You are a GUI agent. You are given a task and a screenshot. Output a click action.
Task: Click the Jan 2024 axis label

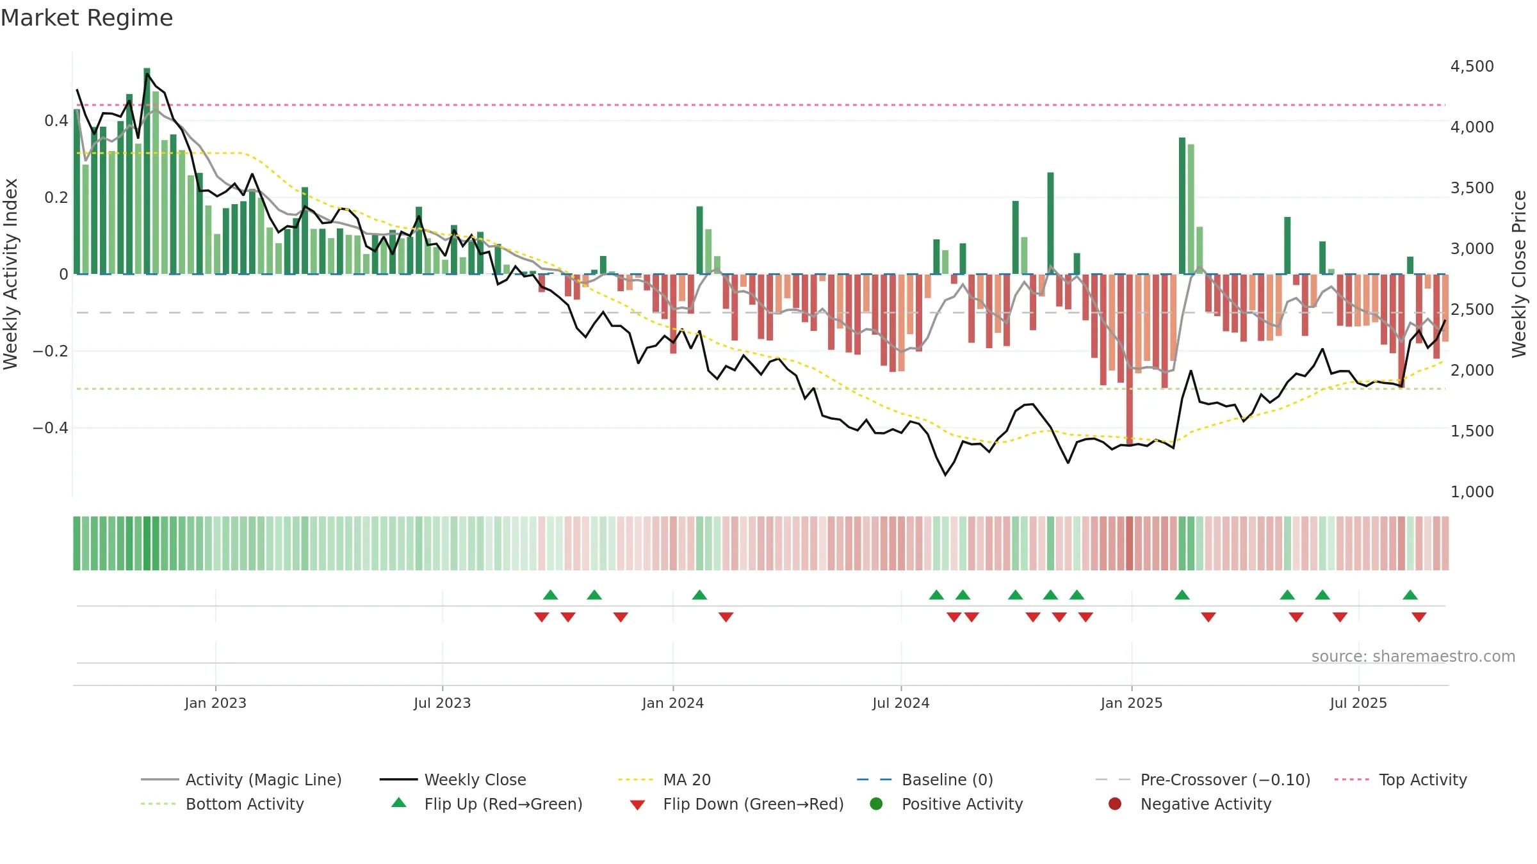coord(673,703)
